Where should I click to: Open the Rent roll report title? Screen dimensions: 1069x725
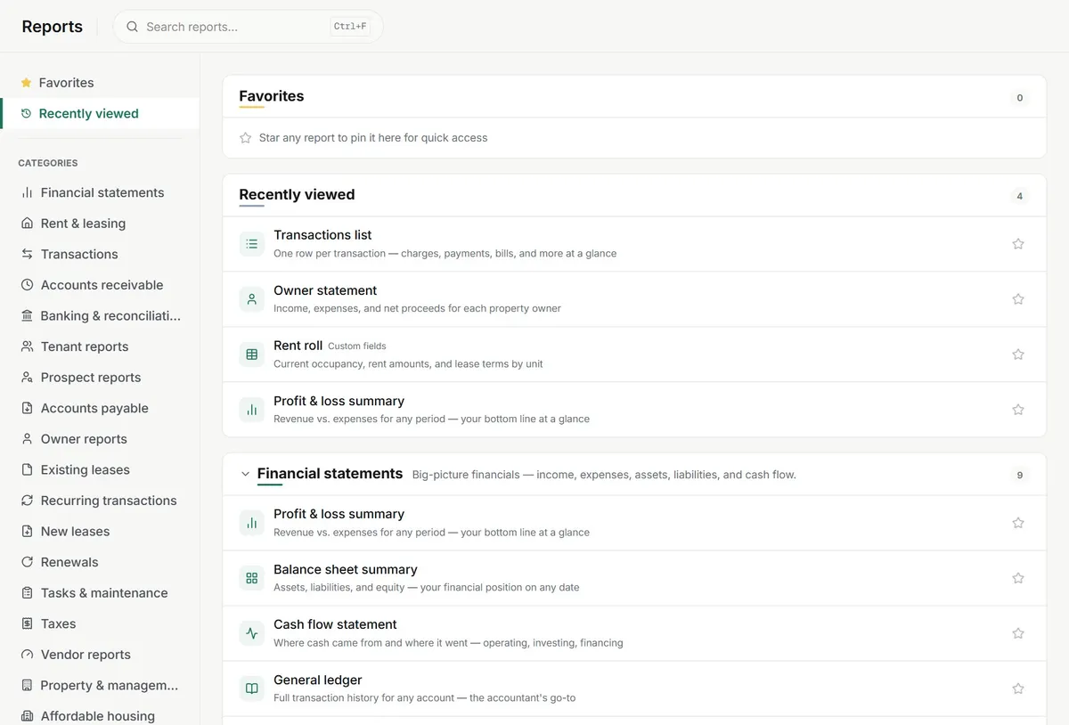(298, 346)
